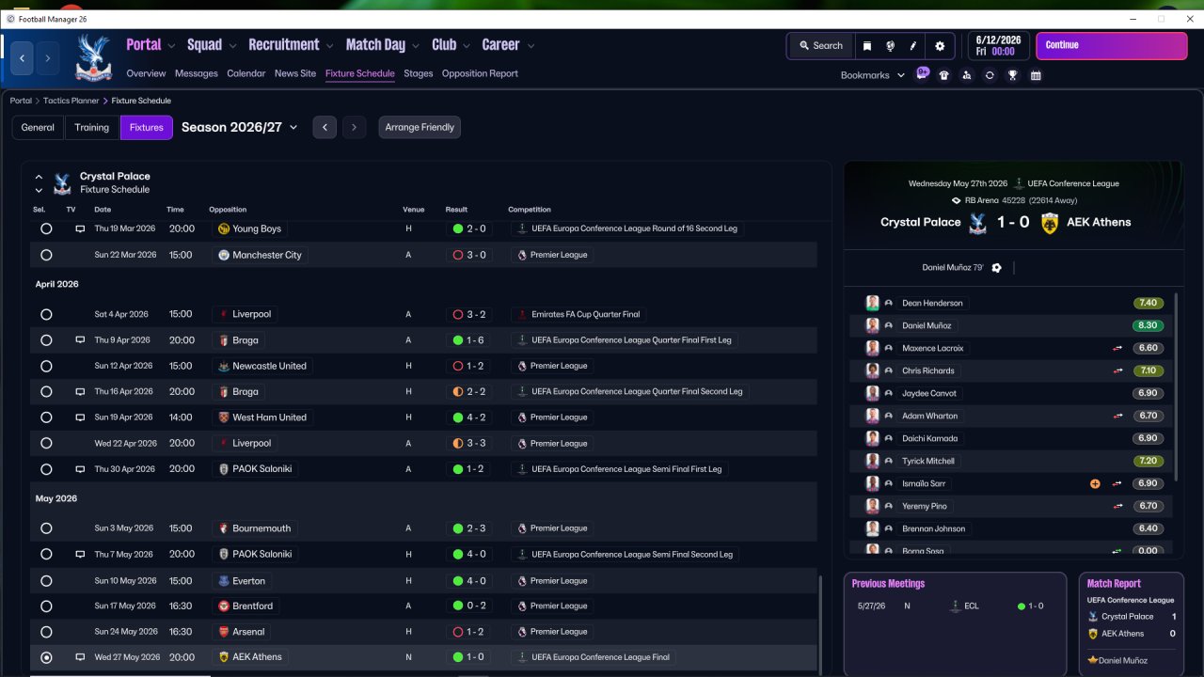This screenshot has width=1204, height=677.
Task: Click the gear icon beside Daniel Muñoz 79'
Action: [997, 268]
